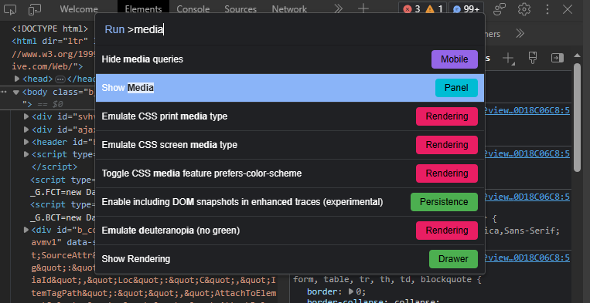Viewport: 590px width, 303px height.
Task: Click the Styles pane vertical scrollbar
Action: (577, 118)
